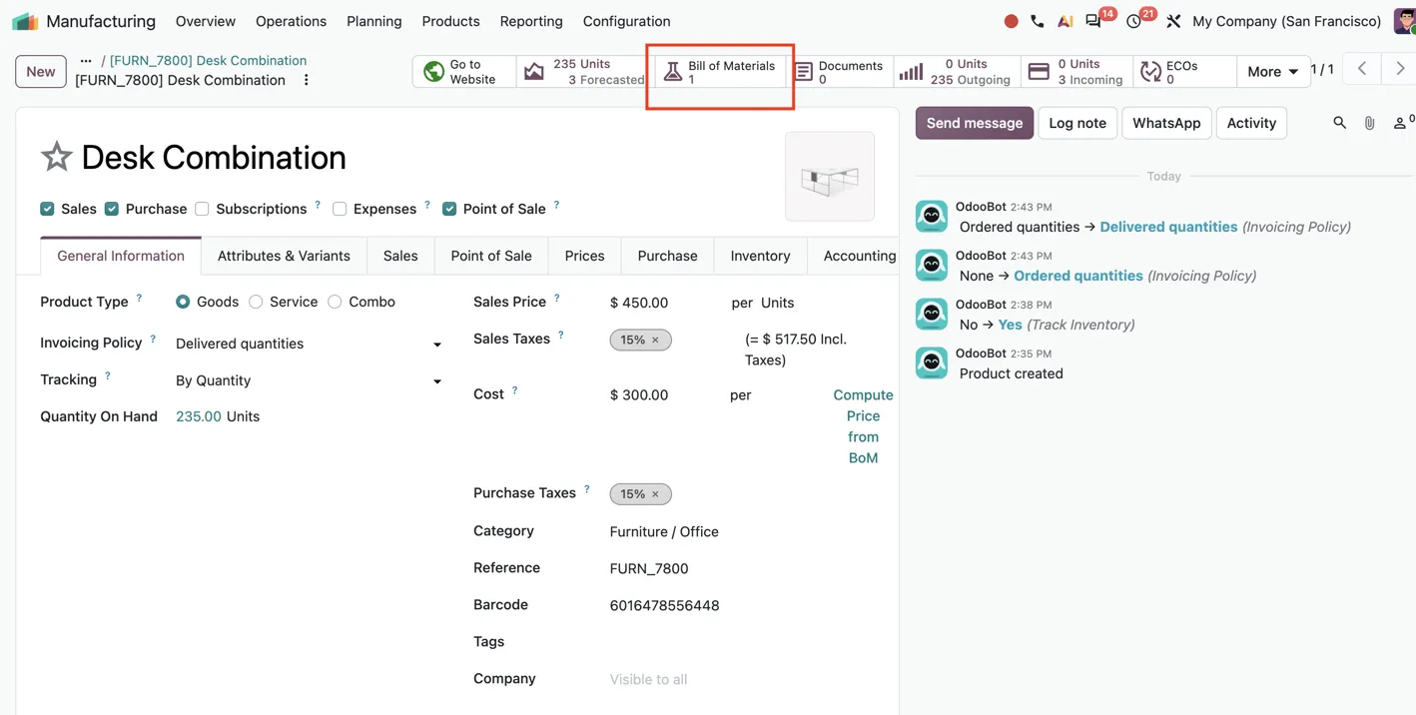Click the New record button
Image resolution: width=1416 pixels, height=715 pixels.
(x=41, y=71)
